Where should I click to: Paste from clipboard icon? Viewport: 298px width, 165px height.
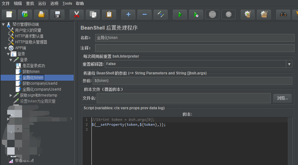pyautogui.click(x=109, y=14)
